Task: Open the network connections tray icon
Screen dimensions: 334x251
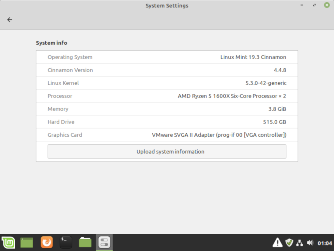Action: pyautogui.click(x=300, y=243)
